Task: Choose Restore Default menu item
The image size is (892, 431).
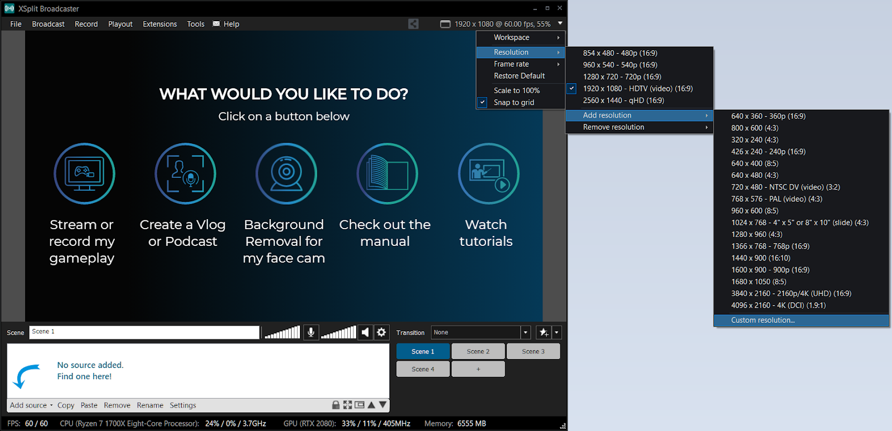Action: 521,76
